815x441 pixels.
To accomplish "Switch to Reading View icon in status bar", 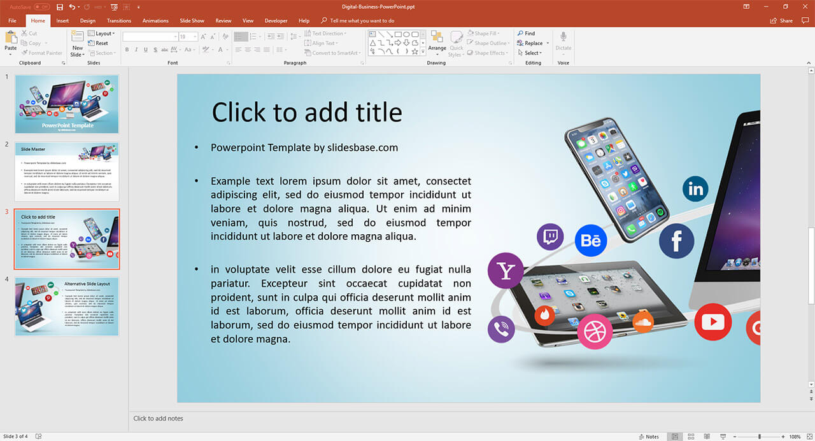I will click(707, 437).
